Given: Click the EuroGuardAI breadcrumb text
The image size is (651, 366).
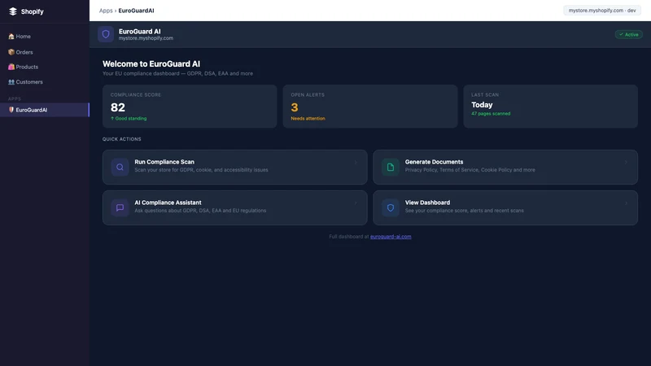Looking at the screenshot, I should (x=136, y=11).
